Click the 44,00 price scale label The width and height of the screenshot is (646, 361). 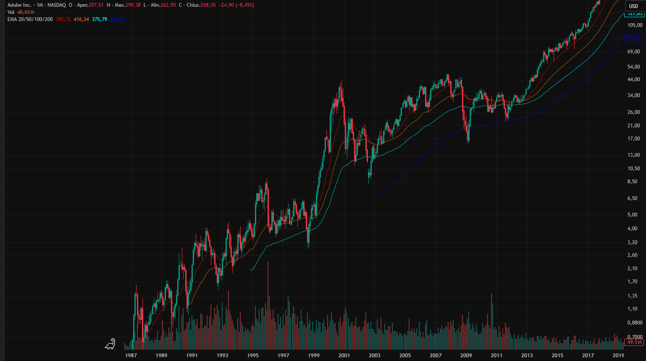pos(633,79)
